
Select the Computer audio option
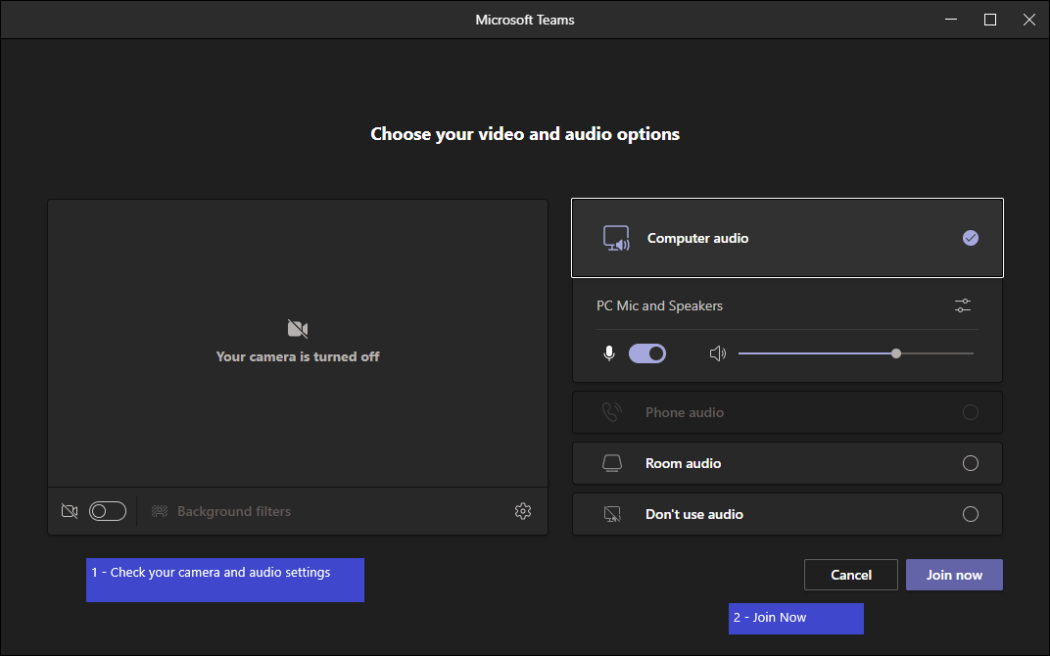click(787, 238)
